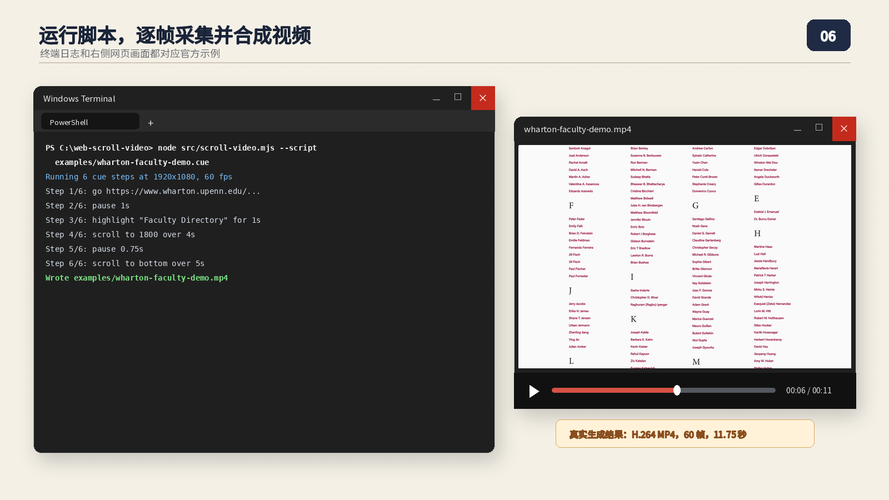
Task: Click the 'K' section heading in video
Action: click(633, 319)
